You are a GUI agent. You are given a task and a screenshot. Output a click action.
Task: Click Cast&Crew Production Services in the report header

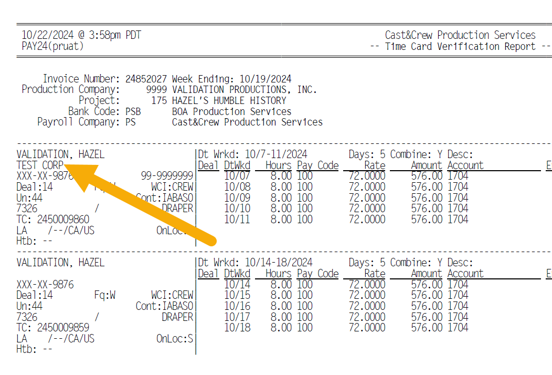click(460, 35)
